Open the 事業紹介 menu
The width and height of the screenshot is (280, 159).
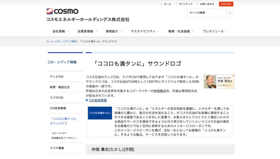pyautogui.click(x=112, y=31)
